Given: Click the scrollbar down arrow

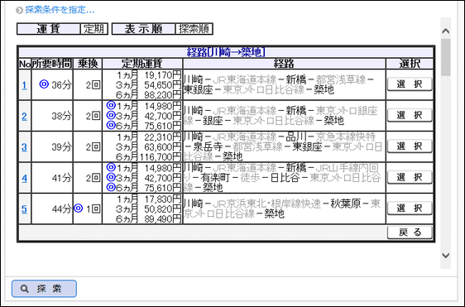Looking at the screenshot, I should 445,256.
